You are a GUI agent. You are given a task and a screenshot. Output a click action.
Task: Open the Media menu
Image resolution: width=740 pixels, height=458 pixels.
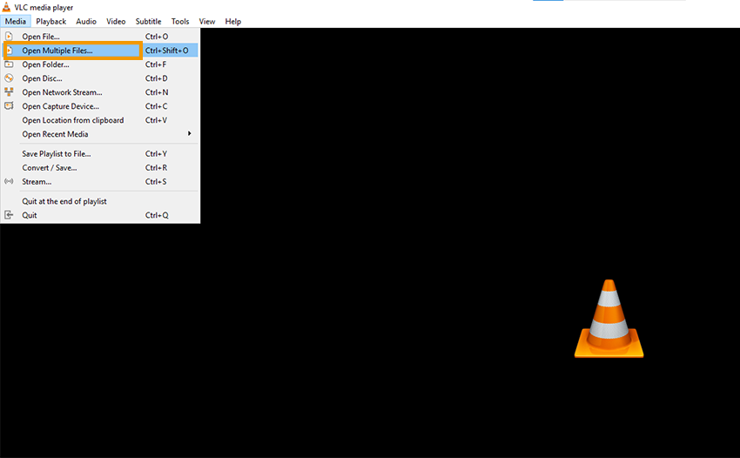point(16,21)
